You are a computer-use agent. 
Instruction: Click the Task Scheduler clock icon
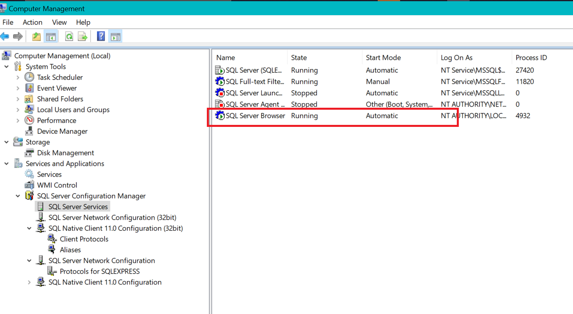coord(29,77)
